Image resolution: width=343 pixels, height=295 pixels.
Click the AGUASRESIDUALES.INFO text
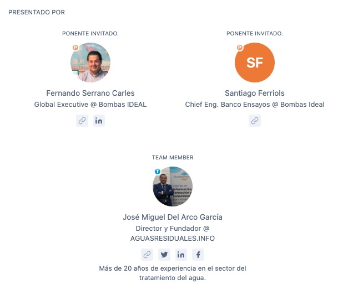point(173,238)
